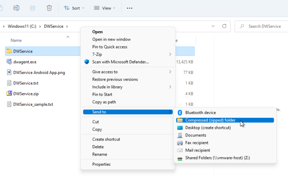Click the Search DWService field
This screenshot has height=177, width=288.
(x=262, y=26)
